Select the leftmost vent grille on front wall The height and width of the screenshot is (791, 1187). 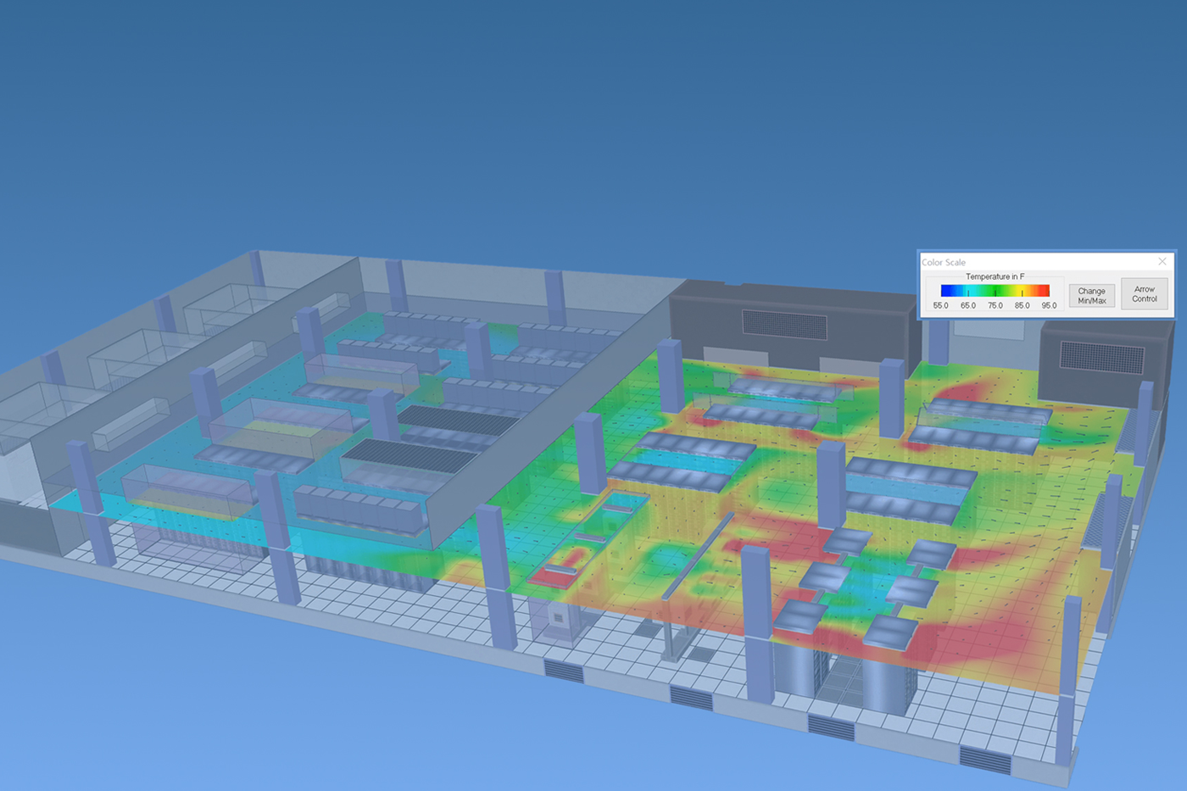[x=563, y=671]
